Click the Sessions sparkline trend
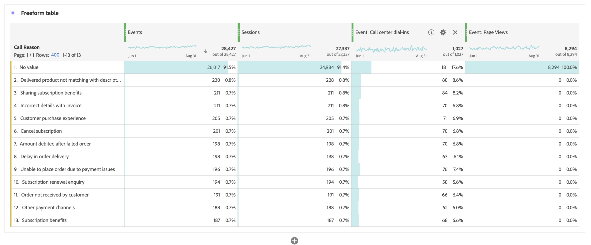The width and height of the screenshot is (591, 245). click(276, 47)
